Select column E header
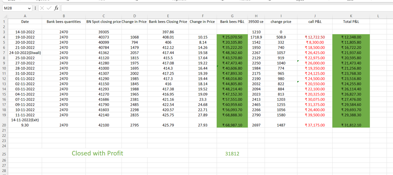Image resolution: width=393 pixels, height=175 pixels. coord(168,15)
